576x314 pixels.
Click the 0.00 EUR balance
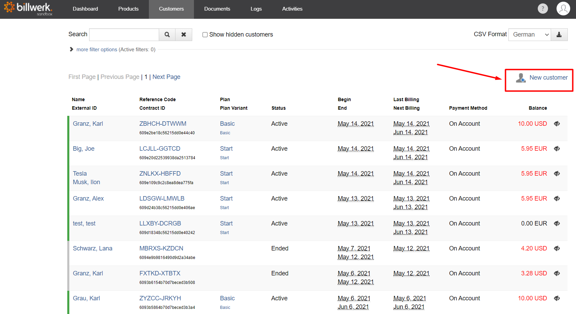pos(534,223)
